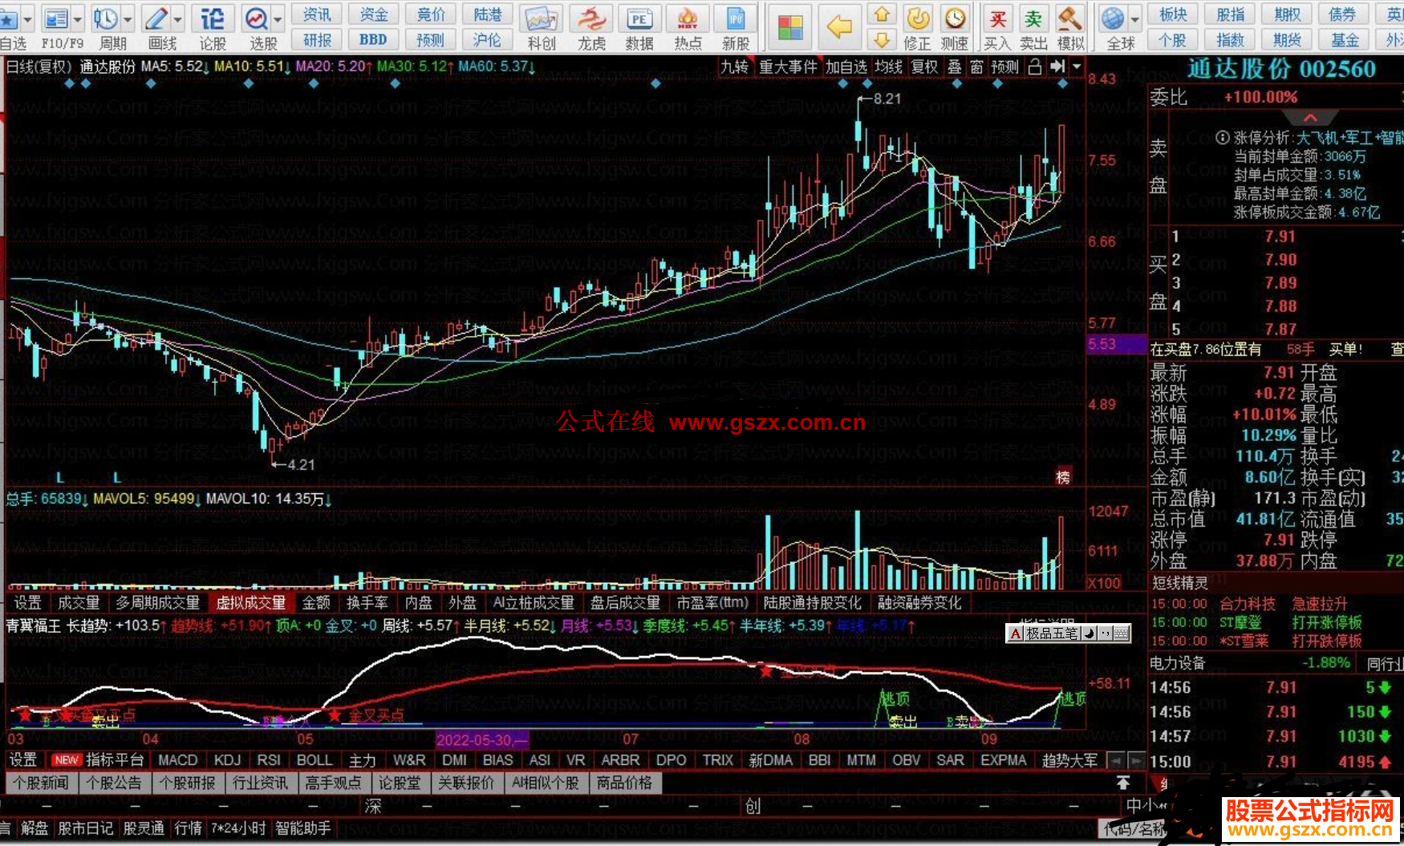
Task: Open the F10/F9 company info icon
Action: (57, 18)
